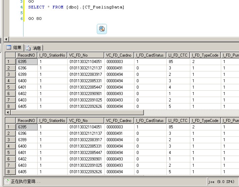This screenshot has width=239, height=187.
Task: Click cell 6399 in the first grid
Action: [x=27, y=74]
